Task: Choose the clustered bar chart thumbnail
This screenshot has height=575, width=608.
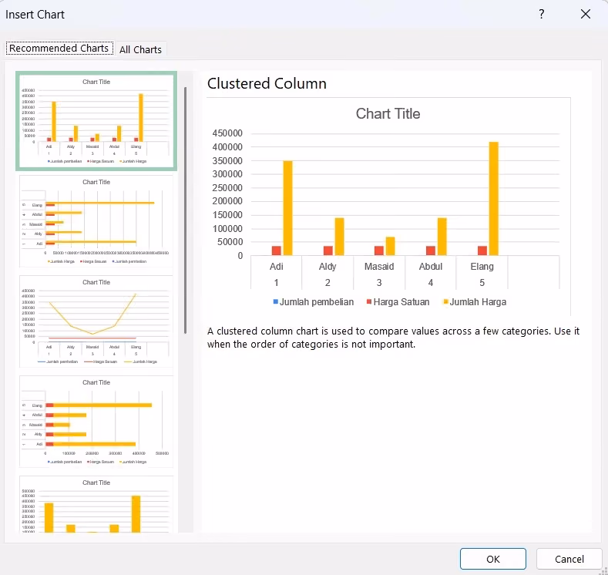Action: point(96,221)
